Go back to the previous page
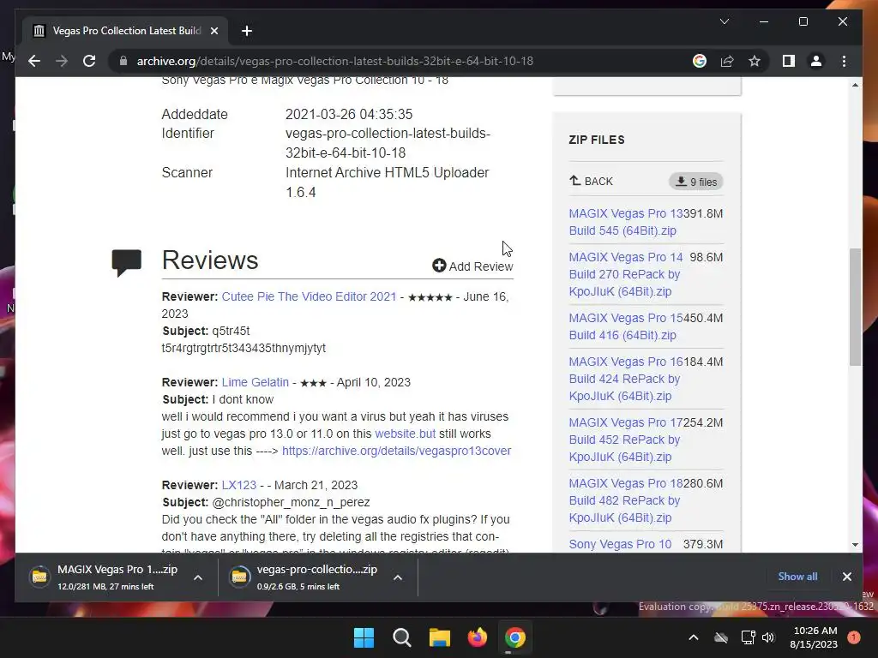This screenshot has width=878, height=658. point(34,61)
